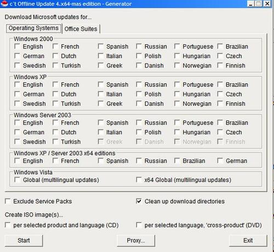Check Swedish under Windows Server 2003

click(x=18, y=141)
